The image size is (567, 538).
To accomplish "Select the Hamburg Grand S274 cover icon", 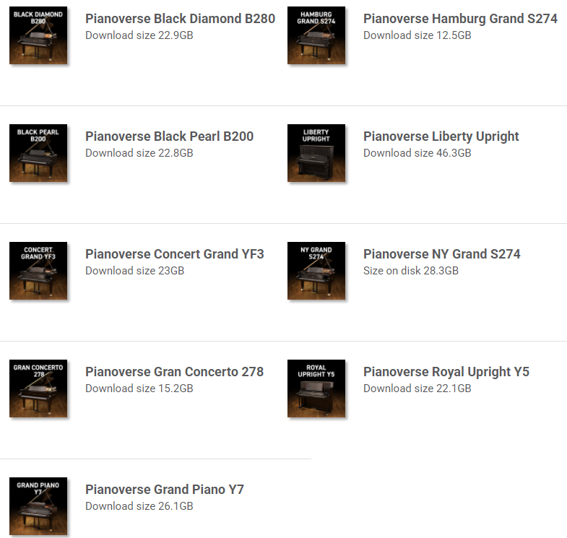I will 316,35.
